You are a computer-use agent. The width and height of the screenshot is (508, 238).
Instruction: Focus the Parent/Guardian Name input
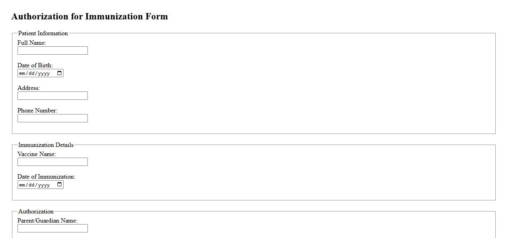pyautogui.click(x=52, y=228)
